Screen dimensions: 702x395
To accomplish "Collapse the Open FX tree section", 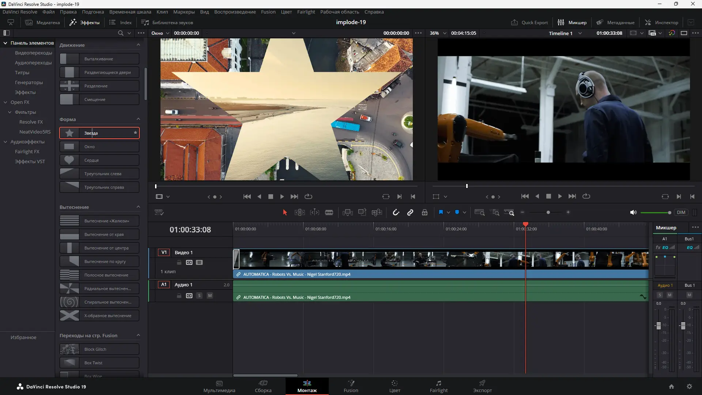I will click(5, 102).
